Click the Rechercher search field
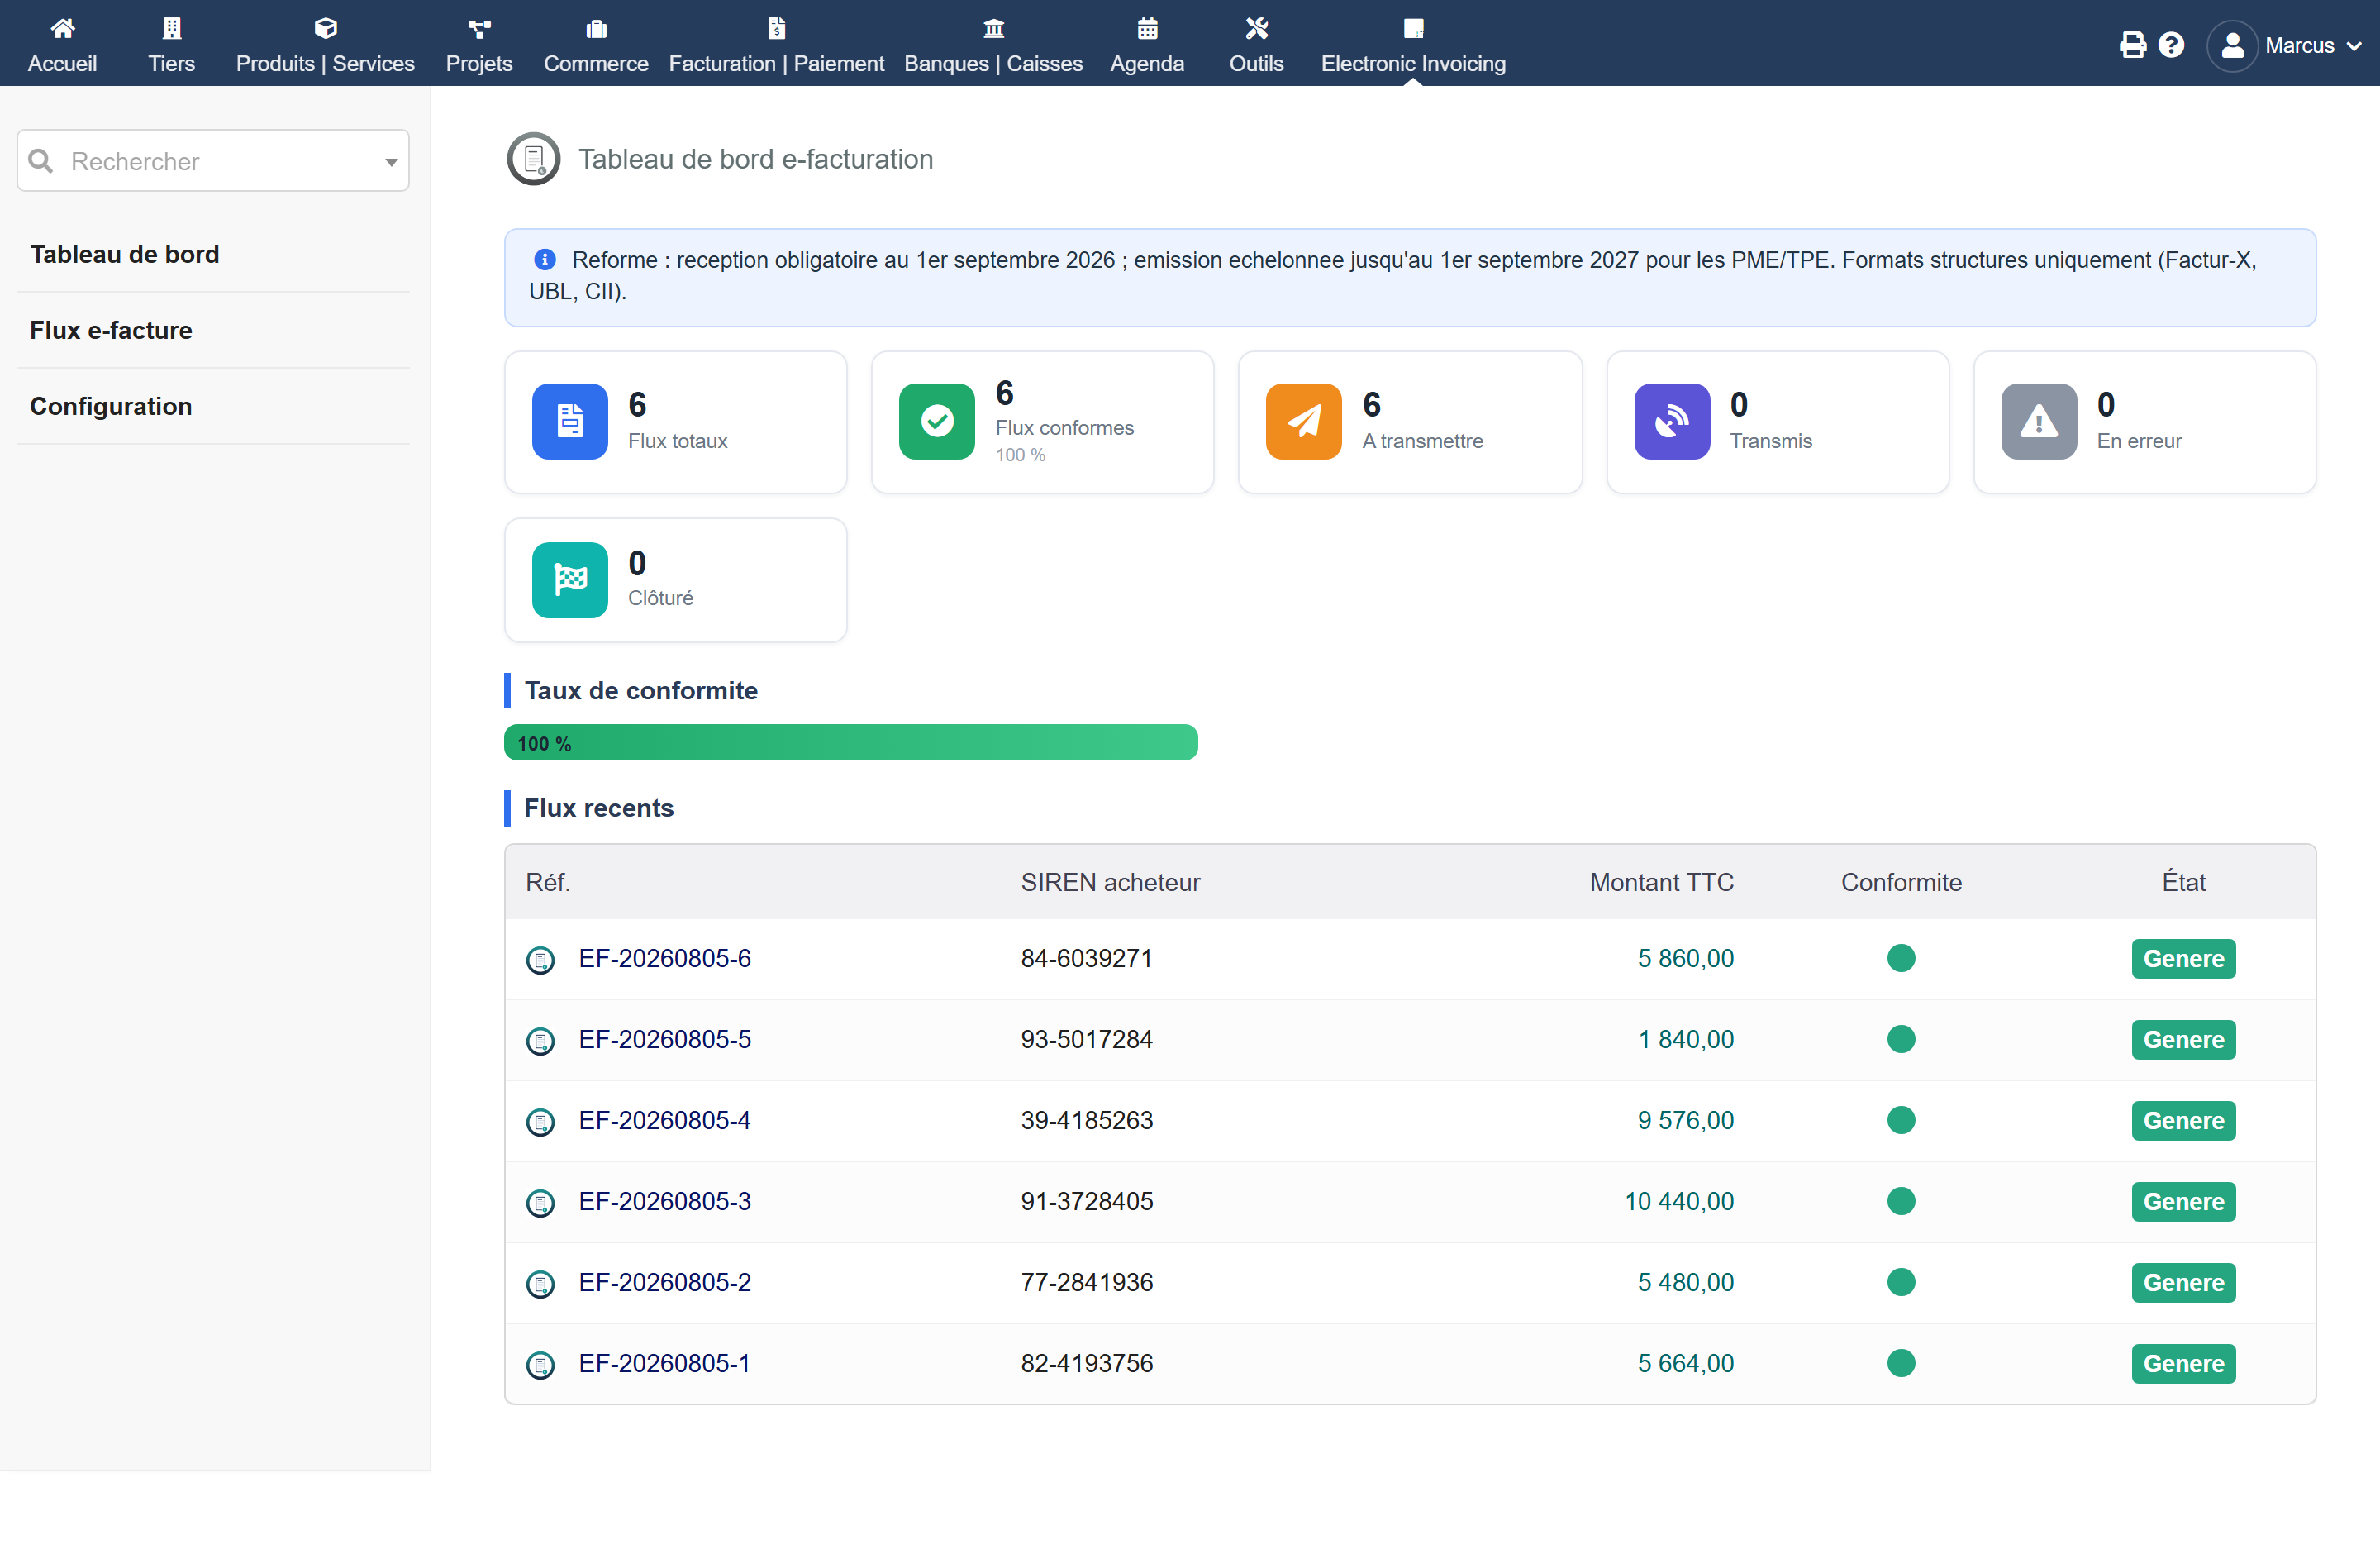2380x1554 pixels. coord(213,161)
